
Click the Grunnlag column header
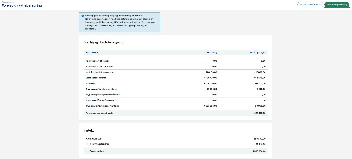pyautogui.click(x=212, y=52)
